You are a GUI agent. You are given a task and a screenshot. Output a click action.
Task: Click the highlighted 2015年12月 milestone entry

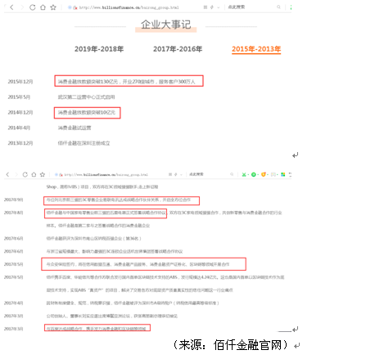coord(129,81)
